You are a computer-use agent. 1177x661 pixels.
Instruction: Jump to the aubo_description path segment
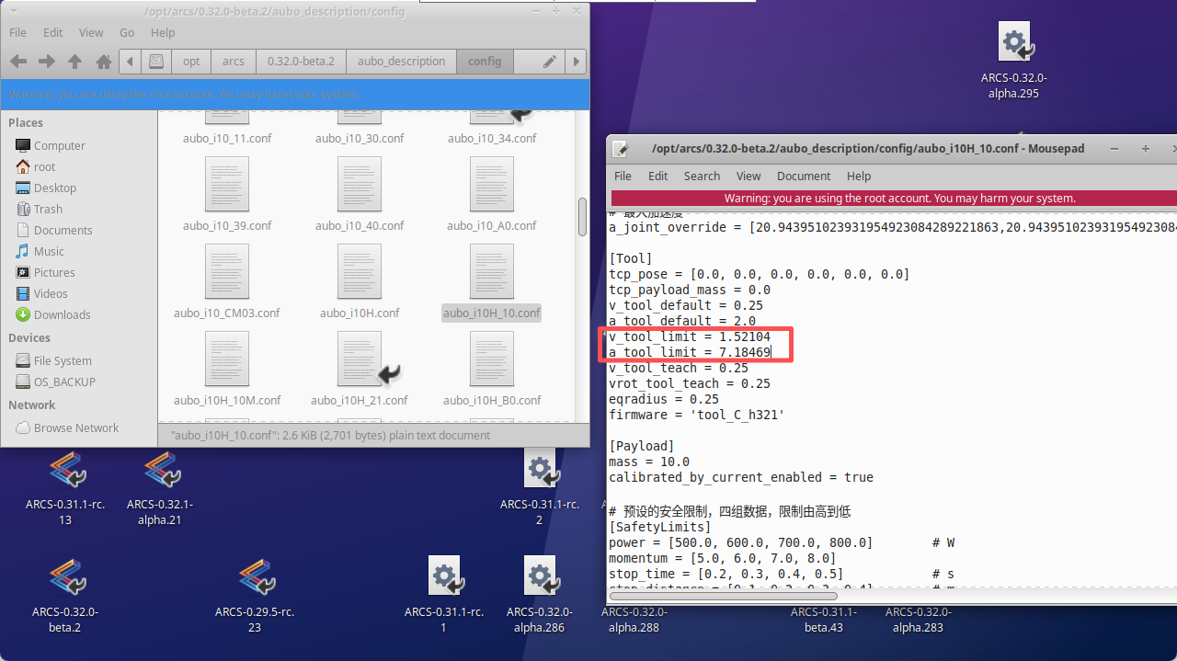401,62
